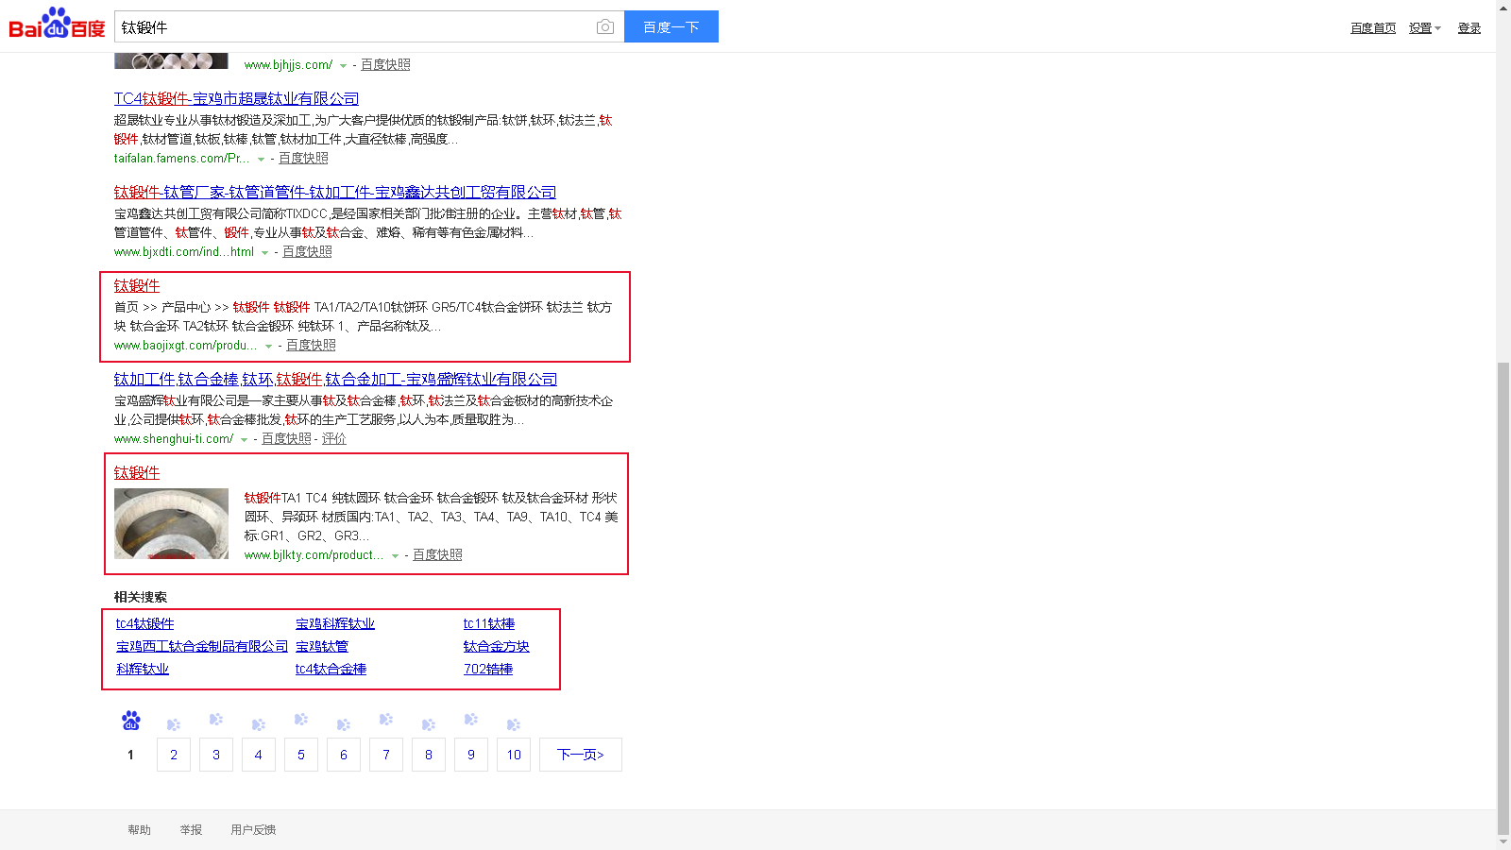This screenshot has height=850, width=1511.
Task: Go to results page 10
Action: point(514,755)
